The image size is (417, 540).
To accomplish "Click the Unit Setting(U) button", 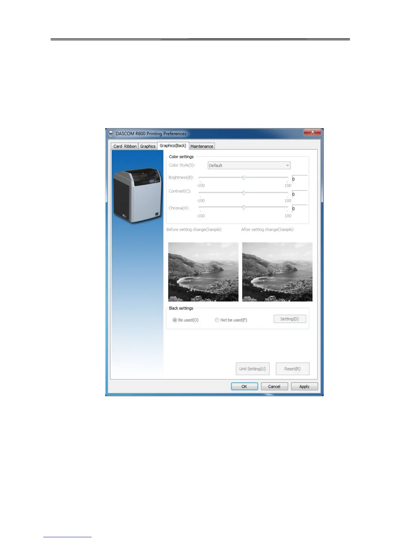I will coord(252,369).
